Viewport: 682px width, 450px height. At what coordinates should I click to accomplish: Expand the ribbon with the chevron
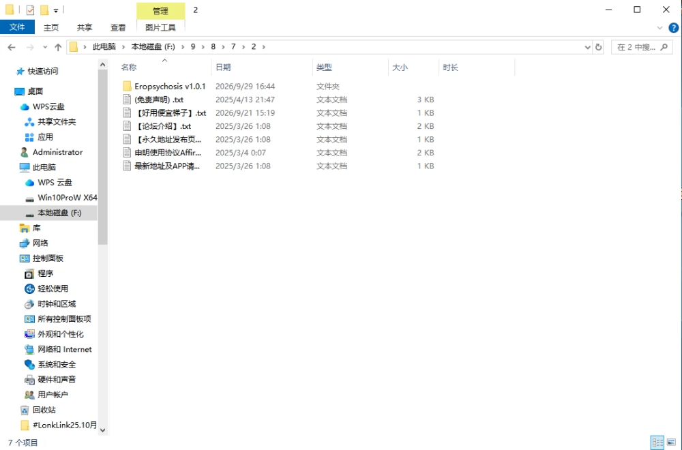(659, 28)
